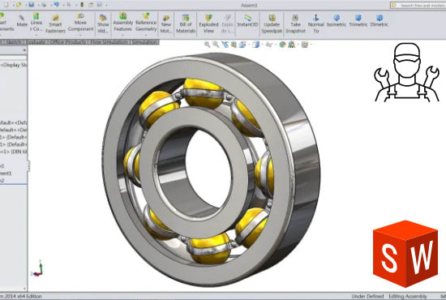Open the Sketch tab
The height and width of the screenshot is (300, 446).
pos(15,42)
